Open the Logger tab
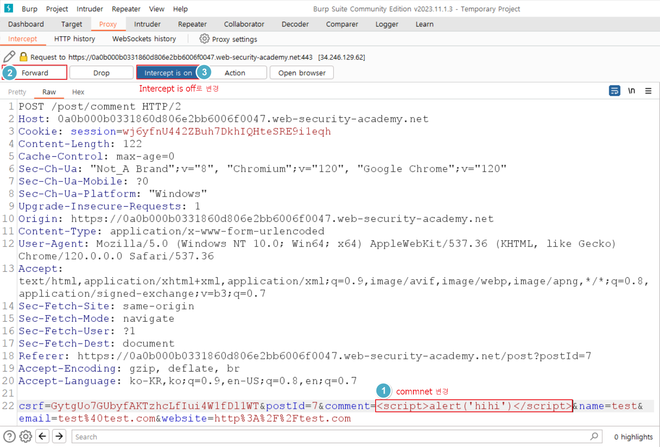660x447 pixels. pyautogui.click(x=387, y=24)
